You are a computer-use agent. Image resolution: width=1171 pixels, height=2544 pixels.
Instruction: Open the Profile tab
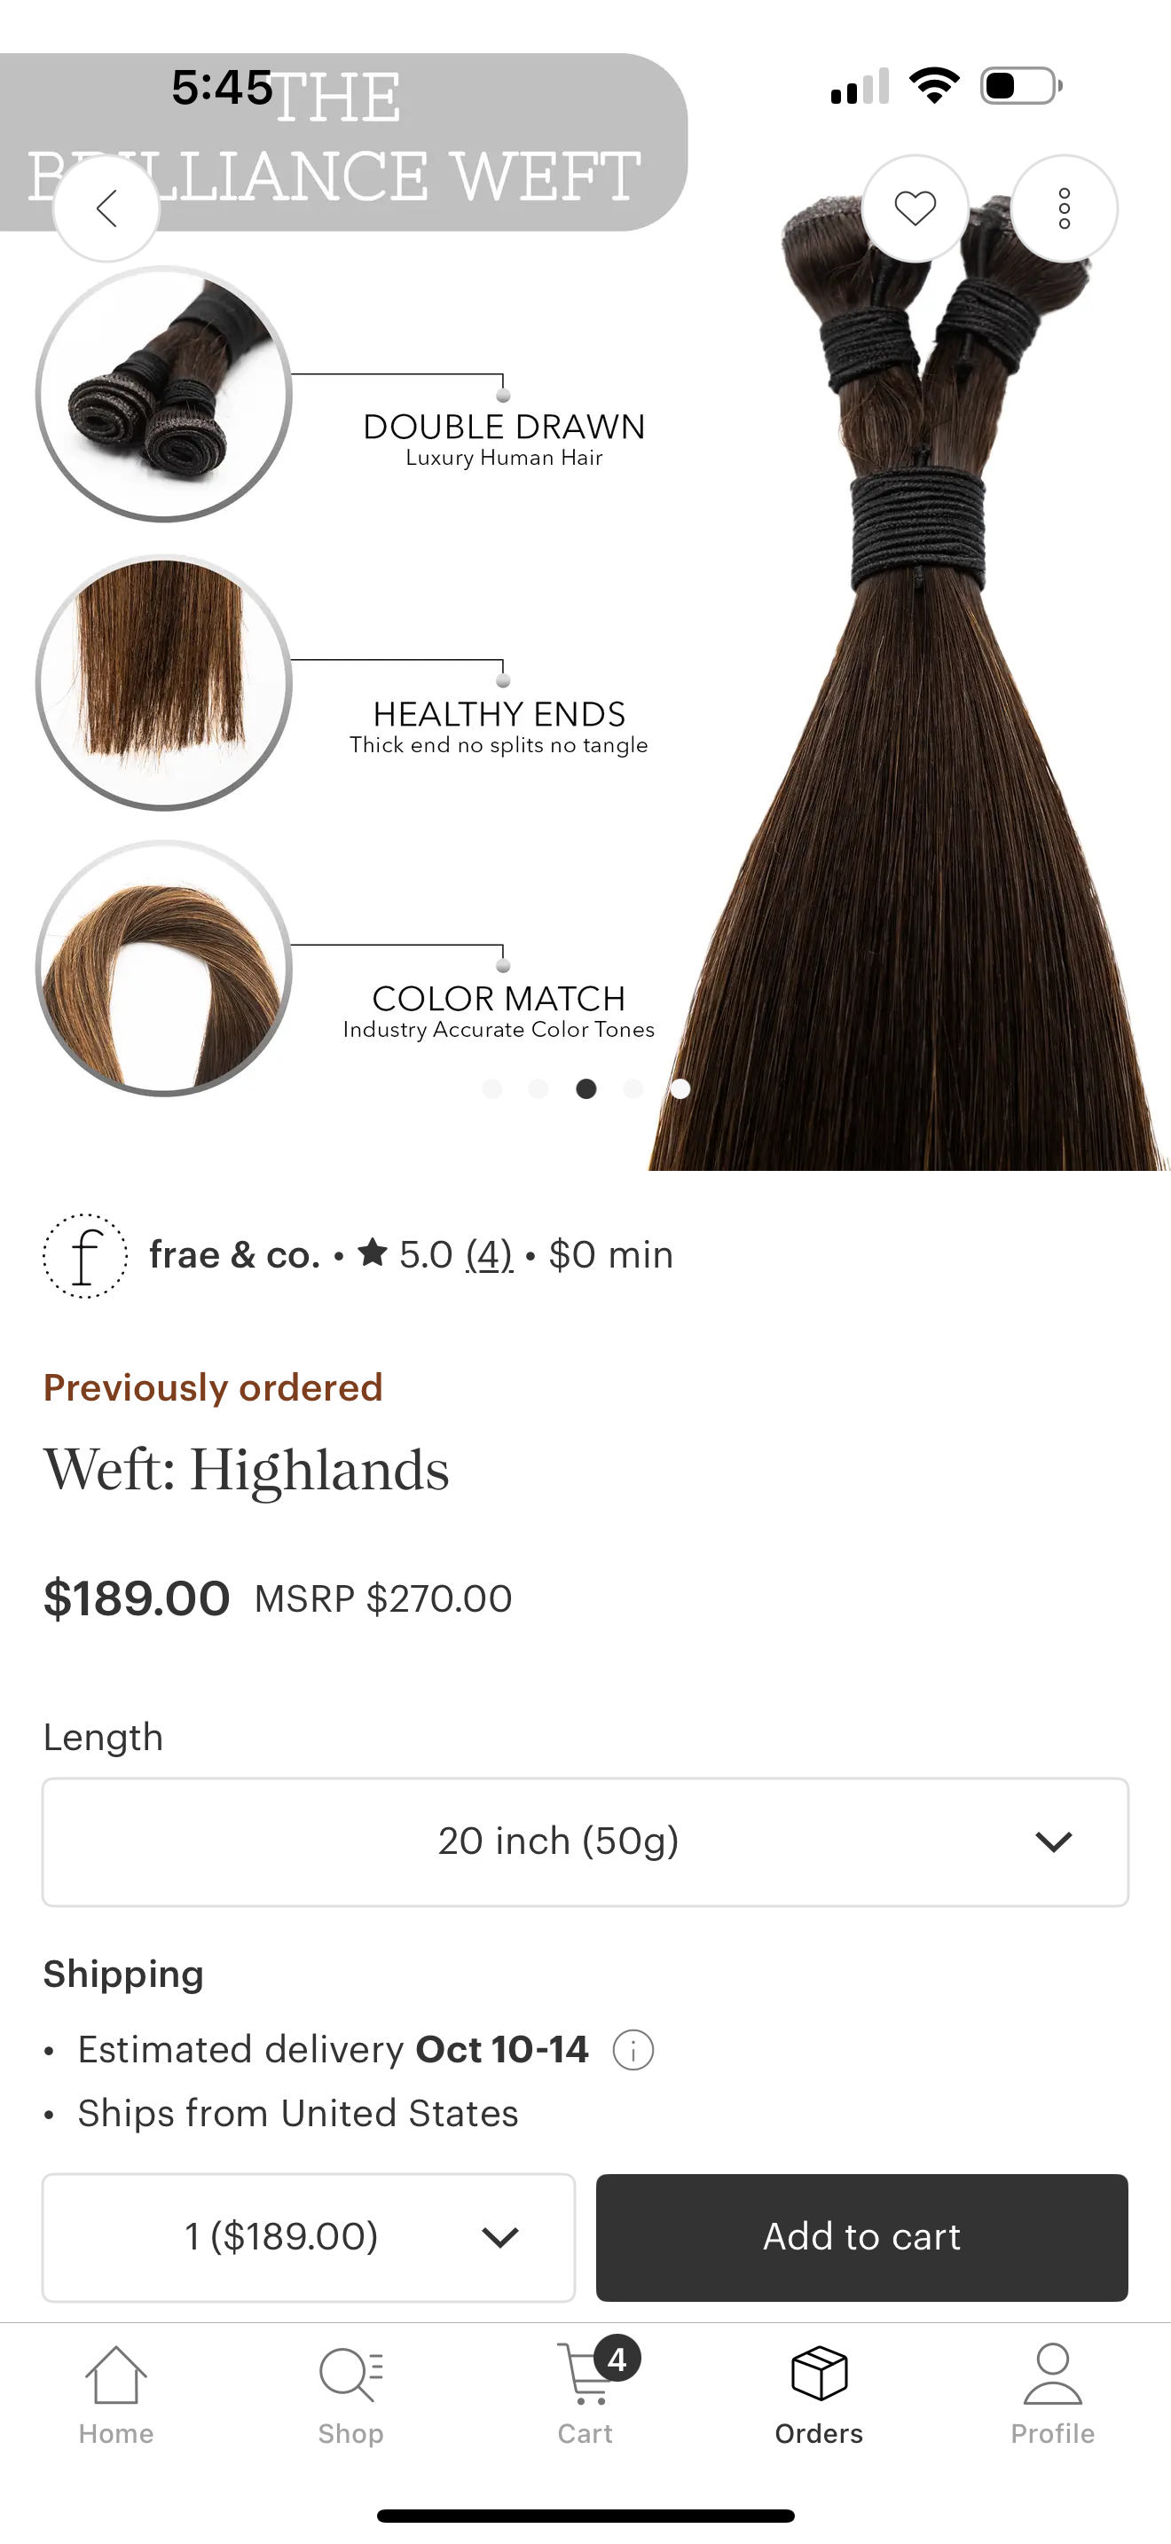coord(1052,2394)
